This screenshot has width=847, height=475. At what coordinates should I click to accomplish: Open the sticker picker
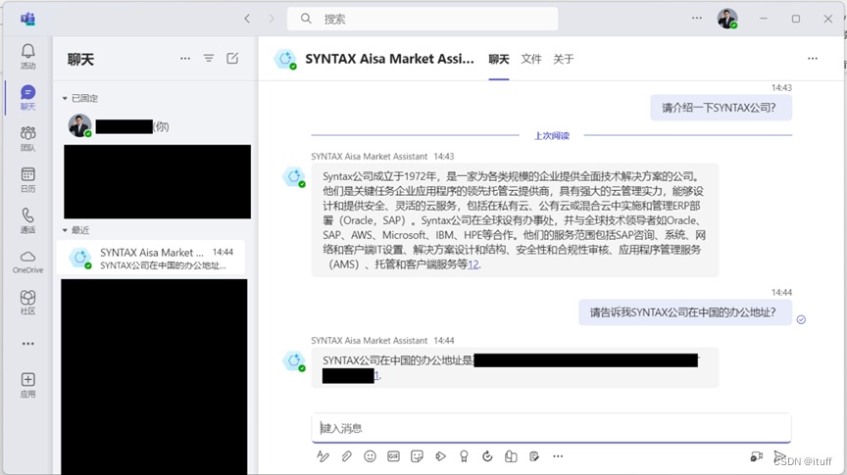(x=417, y=456)
